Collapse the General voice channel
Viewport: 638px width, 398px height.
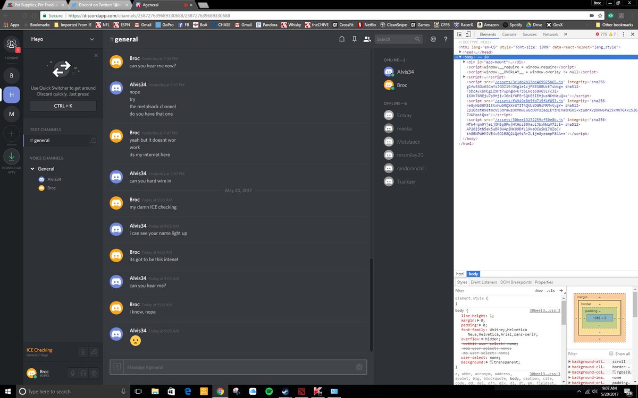coord(33,168)
